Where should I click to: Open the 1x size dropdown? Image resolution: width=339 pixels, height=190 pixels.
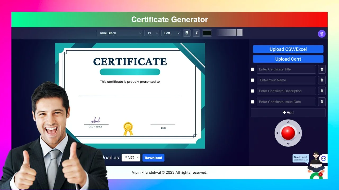pyautogui.click(x=152, y=33)
